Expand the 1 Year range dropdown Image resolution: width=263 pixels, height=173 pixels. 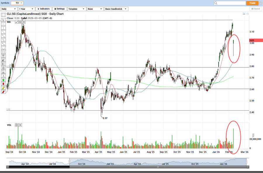[x=26, y=9]
